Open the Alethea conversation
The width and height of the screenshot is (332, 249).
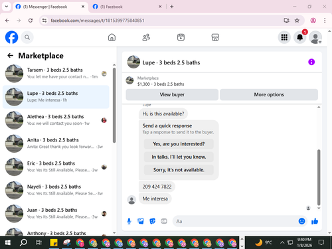coord(56,120)
